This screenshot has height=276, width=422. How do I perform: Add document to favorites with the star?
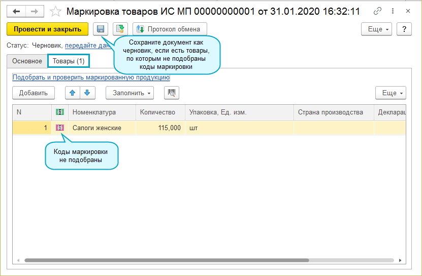[55, 12]
